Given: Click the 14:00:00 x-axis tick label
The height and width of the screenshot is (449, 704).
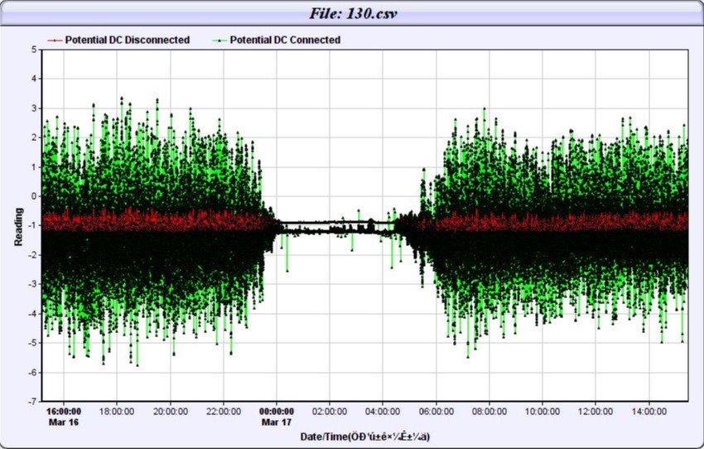Looking at the screenshot, I should [649, 411].
